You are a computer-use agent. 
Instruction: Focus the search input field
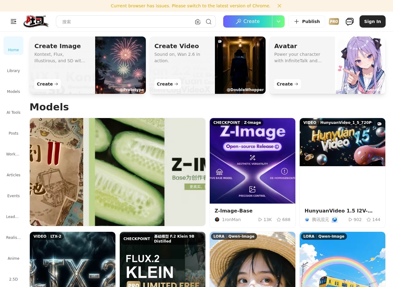tap(126, 22)
